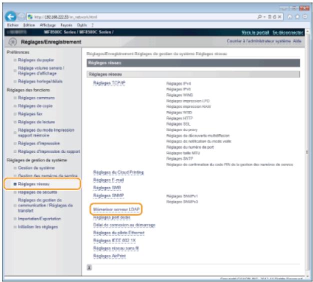Screen dimensions: 313x282
Task: Open Réglages de sécurité in sidebar
Action: [37, 192]
